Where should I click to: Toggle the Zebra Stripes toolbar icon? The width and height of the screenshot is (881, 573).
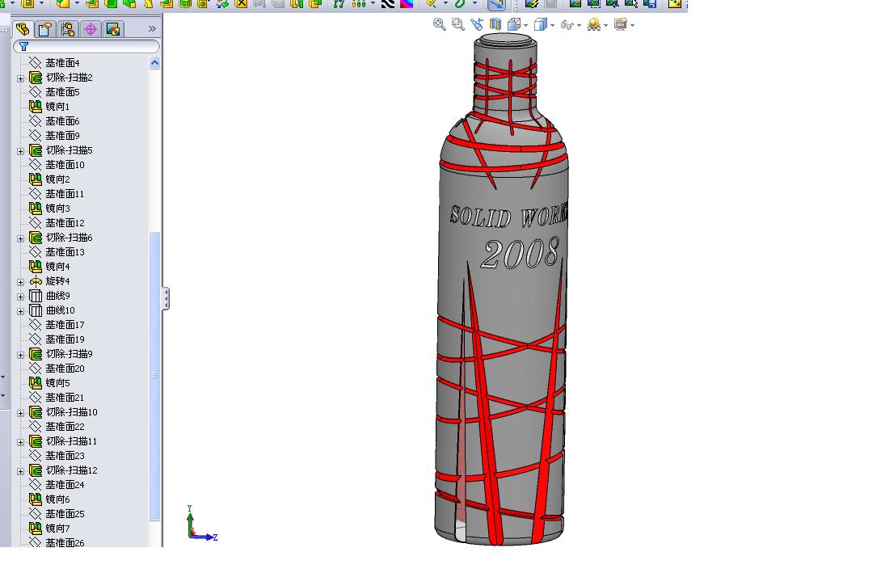(x=388, y=4)
